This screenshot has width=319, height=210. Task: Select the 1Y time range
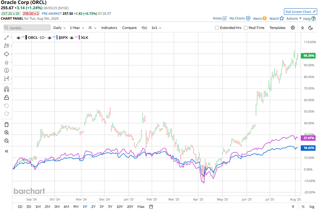point(85,207)
